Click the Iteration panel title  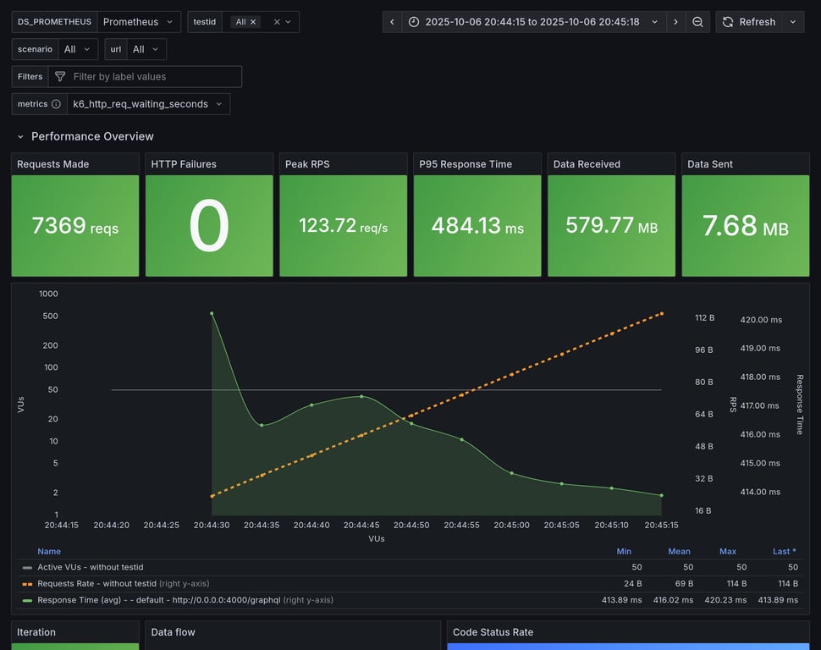point(36,632)
